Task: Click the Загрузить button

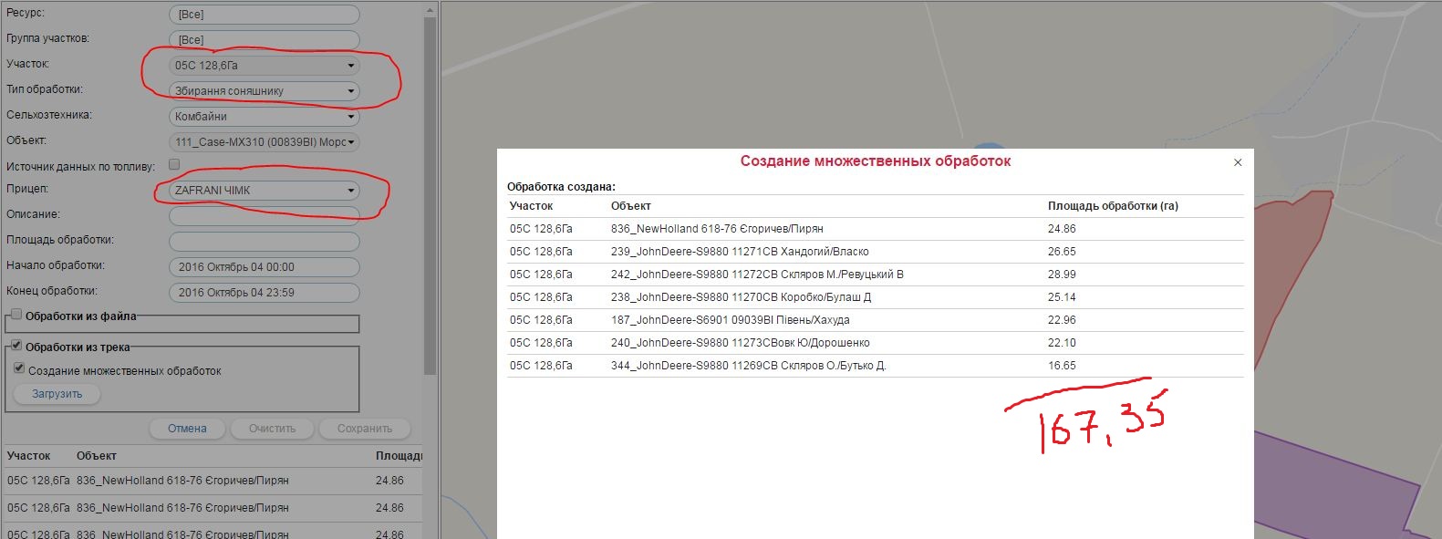Action: (57, 394)
